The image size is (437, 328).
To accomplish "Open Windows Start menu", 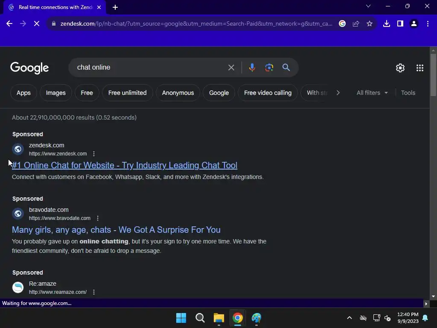I will (181, 318).
